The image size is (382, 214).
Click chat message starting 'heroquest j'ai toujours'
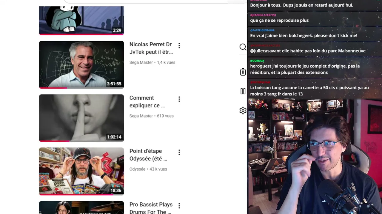305,69
